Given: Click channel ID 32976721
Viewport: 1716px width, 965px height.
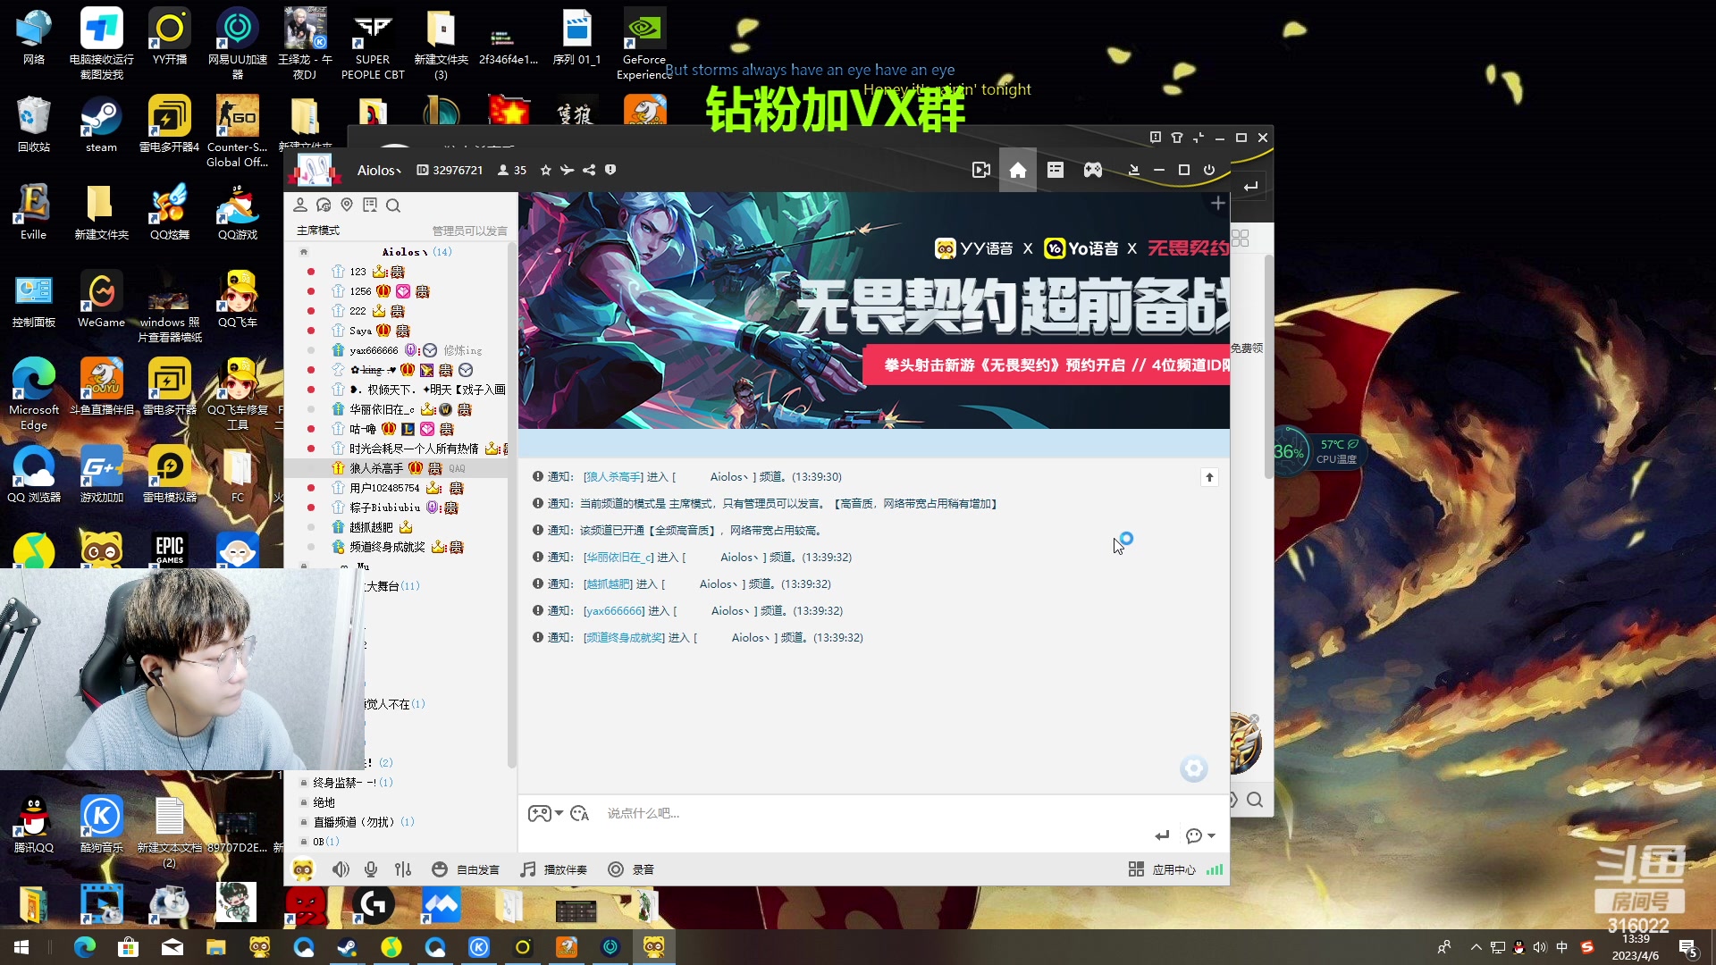Looking at the screenshot, I should [450, 170].
